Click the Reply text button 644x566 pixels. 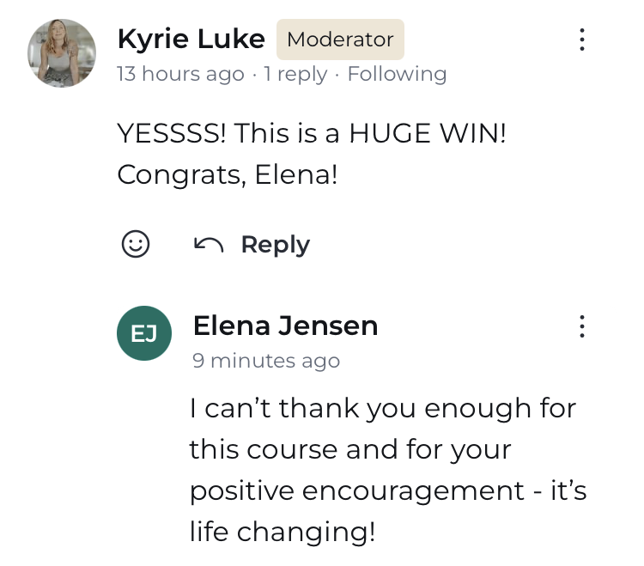pos(275,245)
